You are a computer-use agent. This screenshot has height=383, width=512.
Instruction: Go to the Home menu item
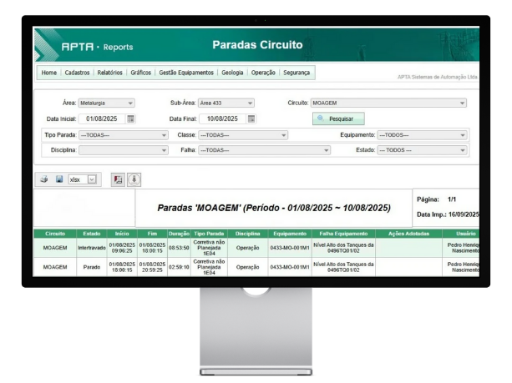tap(49, 73)
